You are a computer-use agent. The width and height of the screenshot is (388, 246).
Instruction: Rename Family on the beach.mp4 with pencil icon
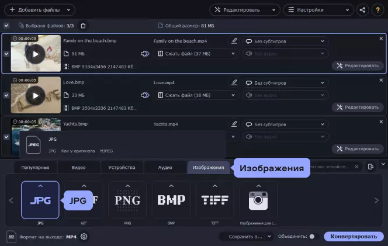tap(234, 41)
